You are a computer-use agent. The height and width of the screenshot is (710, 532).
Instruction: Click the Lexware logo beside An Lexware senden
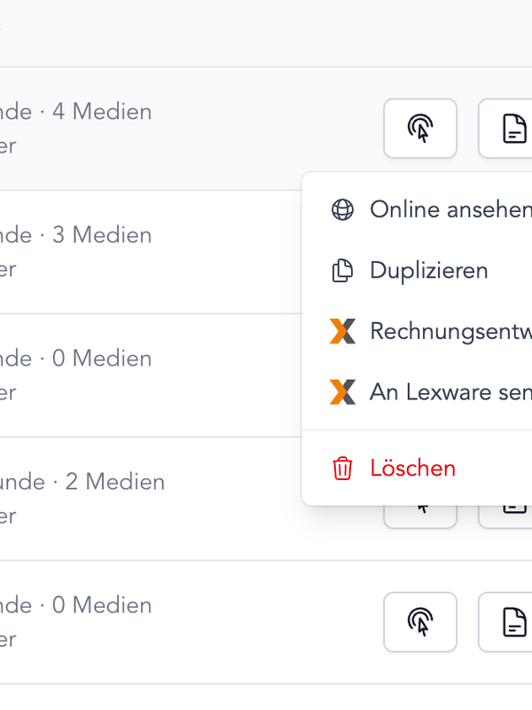342,391
